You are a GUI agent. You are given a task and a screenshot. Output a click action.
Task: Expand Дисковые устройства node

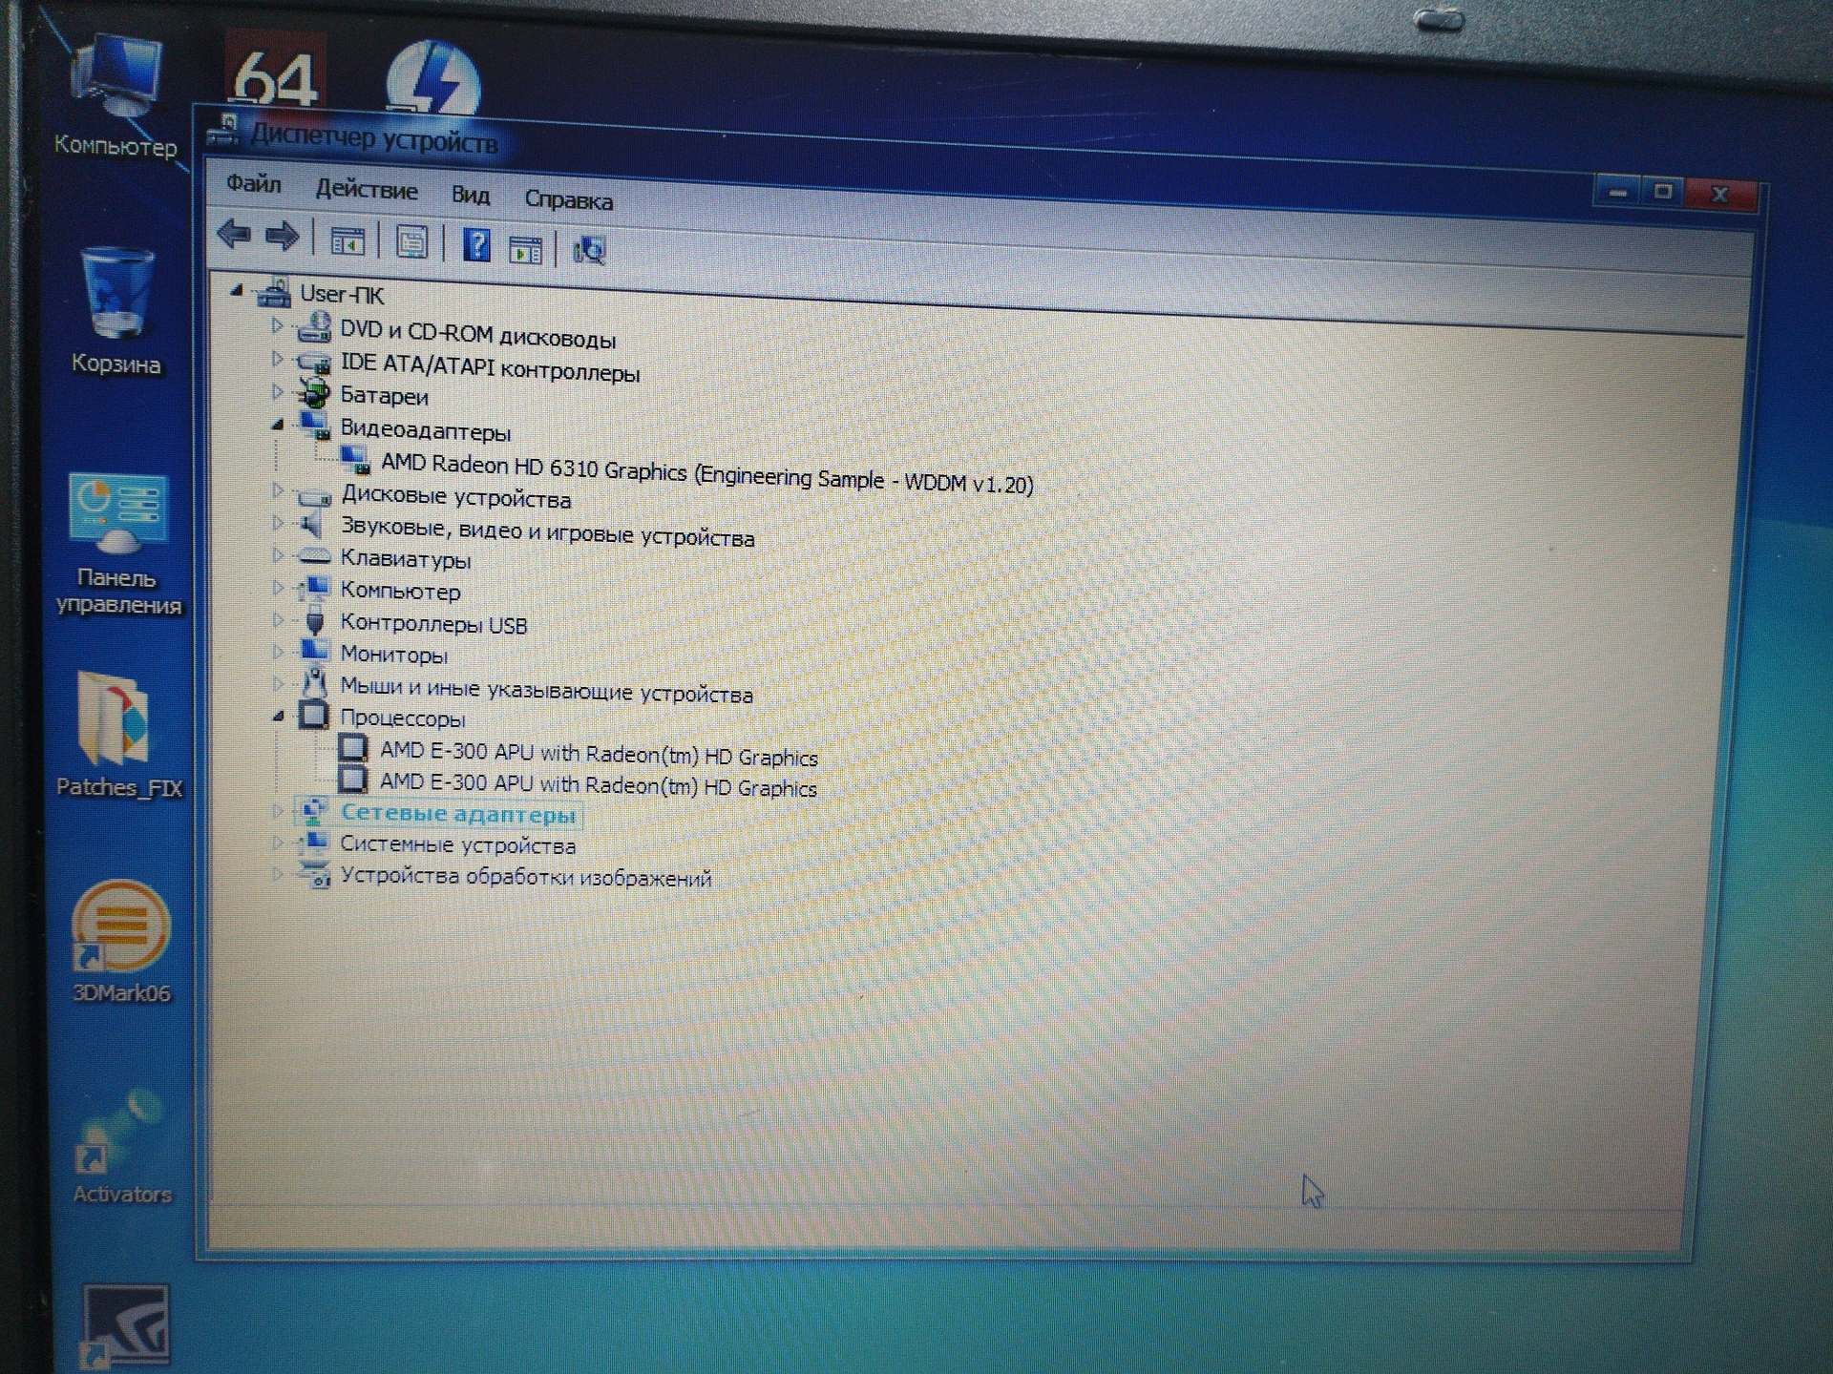point(278,490)
